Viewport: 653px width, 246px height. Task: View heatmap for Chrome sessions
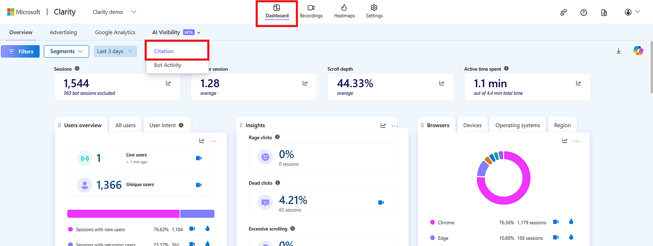point(571,222)
